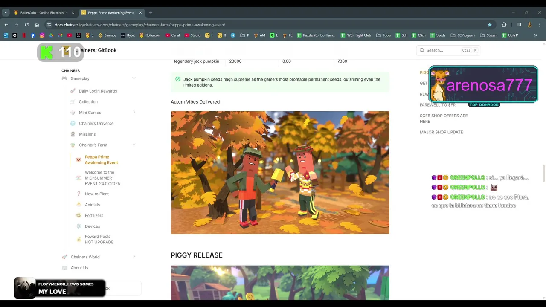Jump to $CFB SHOP OFFERS ARE HERE section
The height and width of the screenshot is (307, 546).
click(444, 119)
